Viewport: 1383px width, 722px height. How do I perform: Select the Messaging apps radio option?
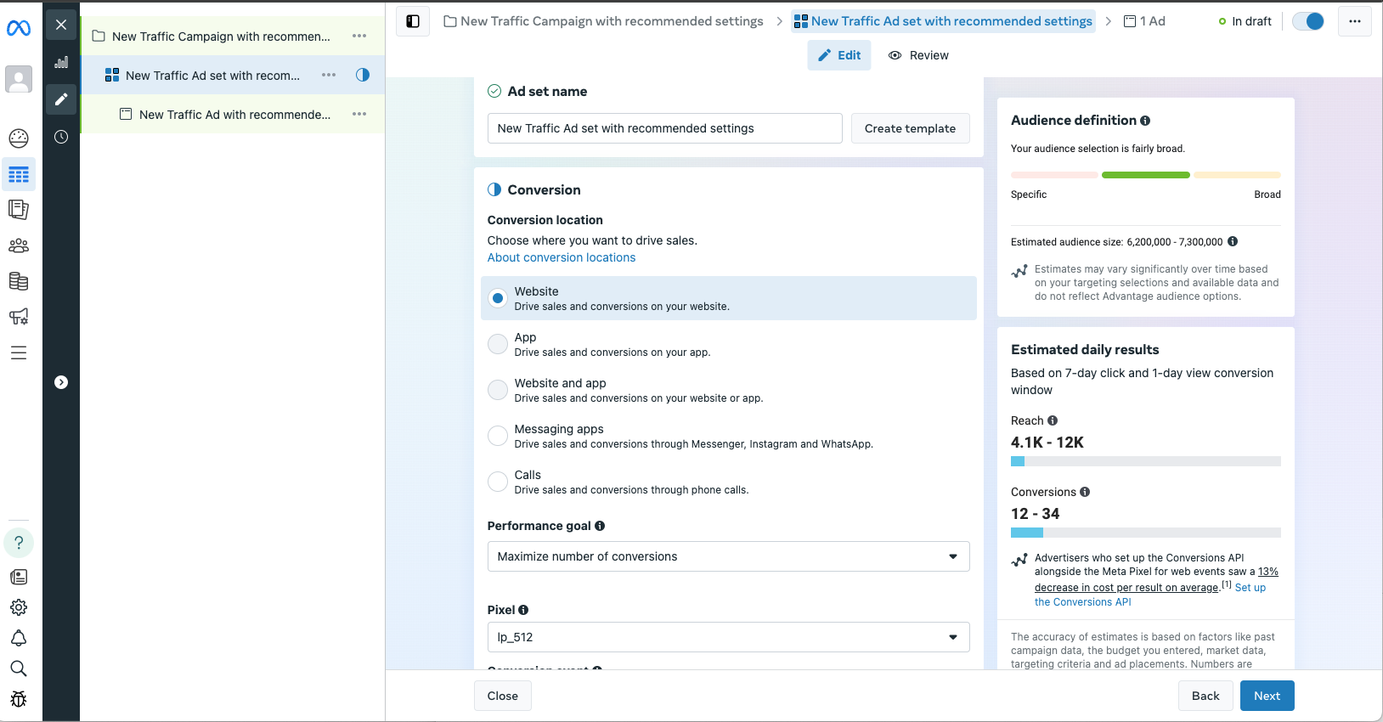pos(498,436)
